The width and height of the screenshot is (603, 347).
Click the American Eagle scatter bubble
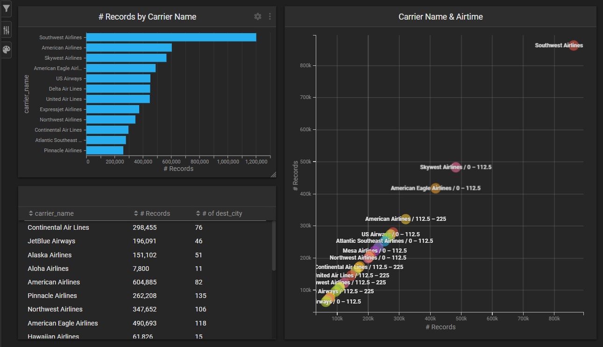[435, 188]
